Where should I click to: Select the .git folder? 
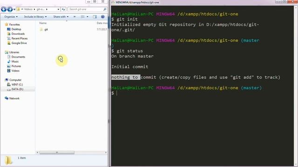point(46,29)
